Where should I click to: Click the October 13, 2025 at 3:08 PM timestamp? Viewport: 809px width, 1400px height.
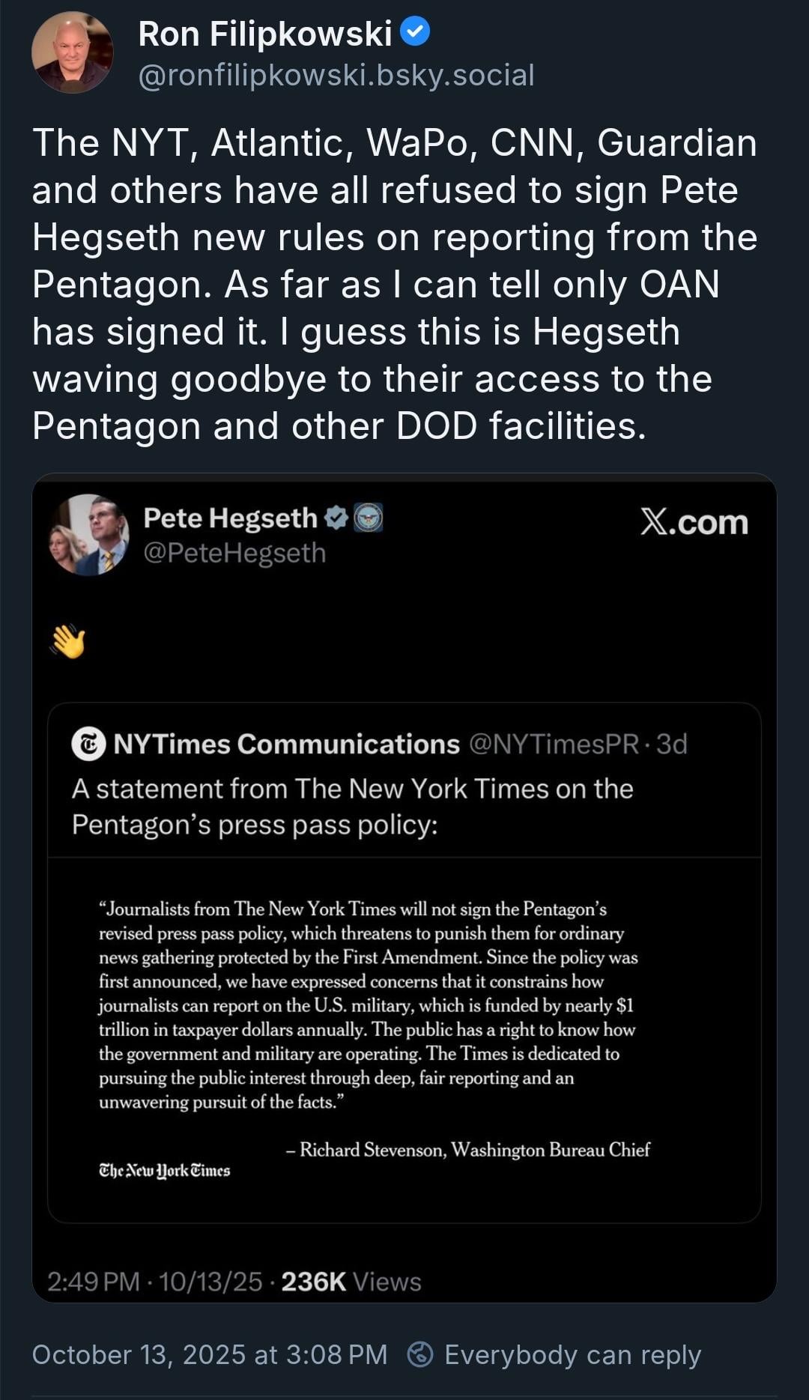(x=210, y=1354)
